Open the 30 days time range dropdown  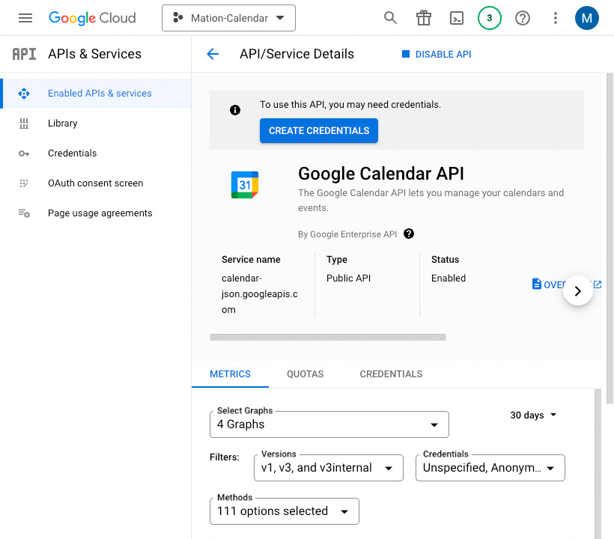533,415
